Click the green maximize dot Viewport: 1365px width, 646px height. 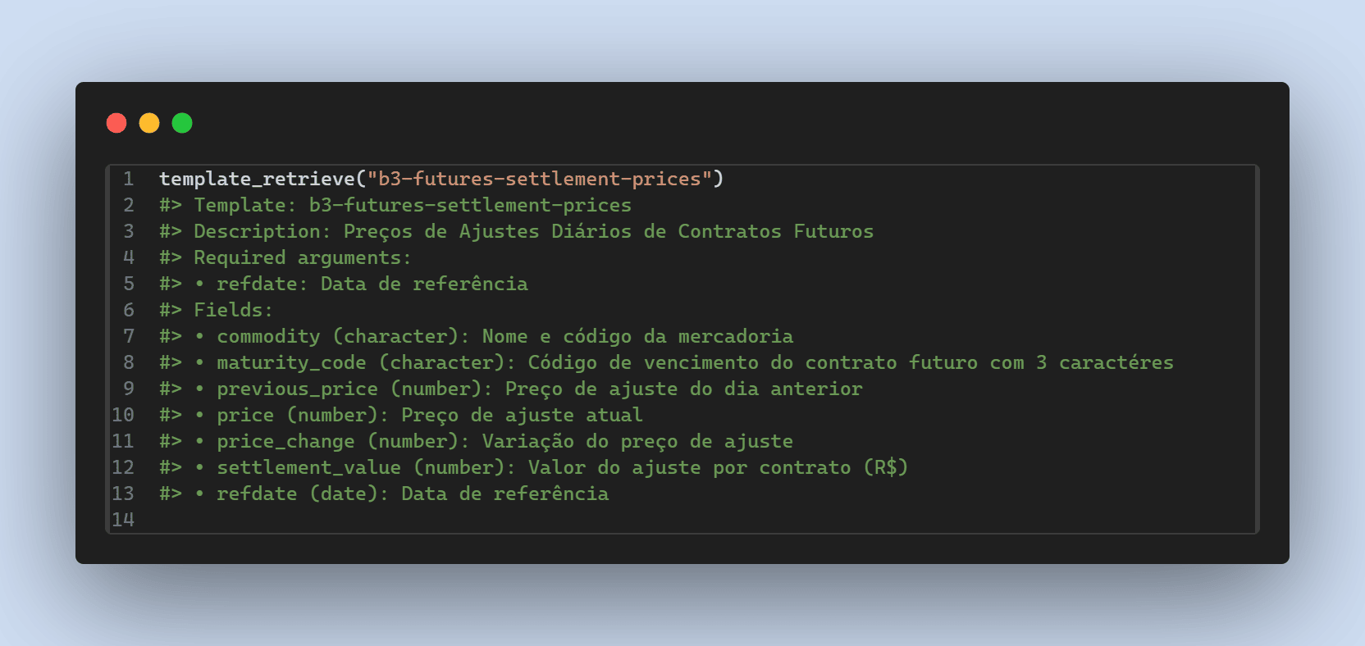182,123
